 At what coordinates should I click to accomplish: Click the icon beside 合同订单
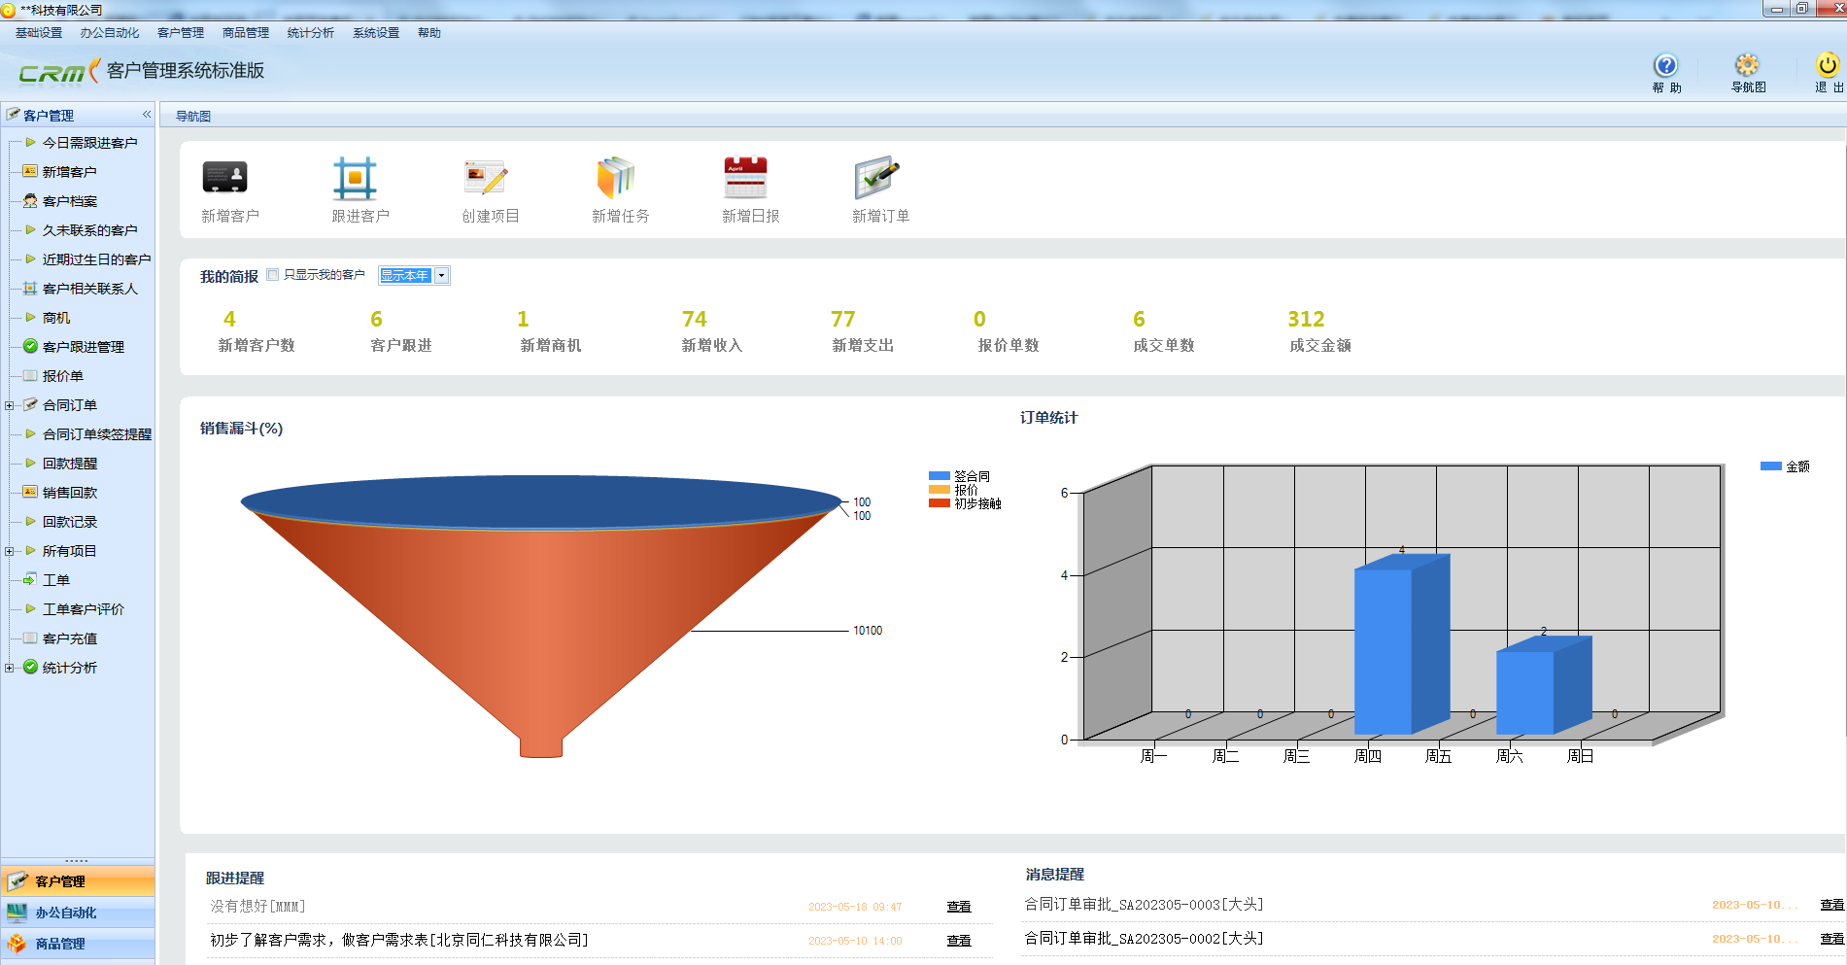click(x=30, y=404)
